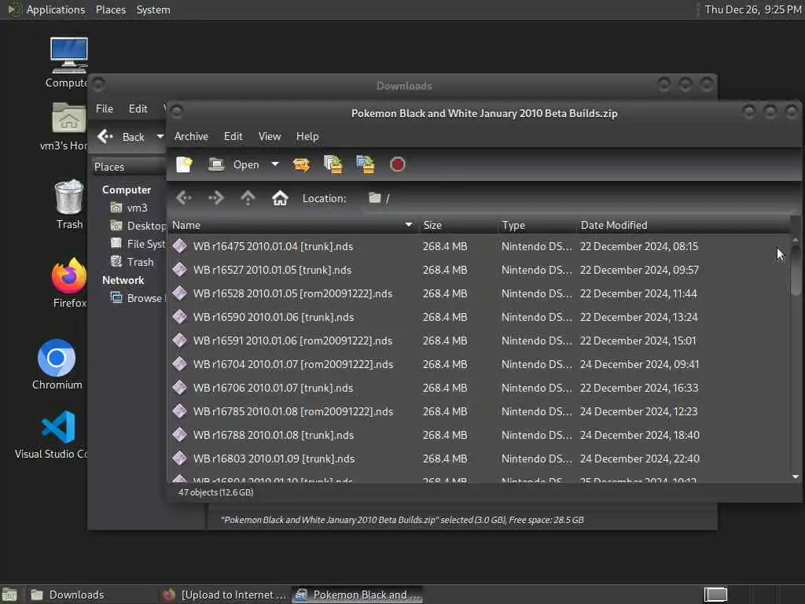Select WB r16527 2010.01.05 [trunk].nds file
This screenshot has width=805, height=604.
pyautogui.click(x=272, y=270)
